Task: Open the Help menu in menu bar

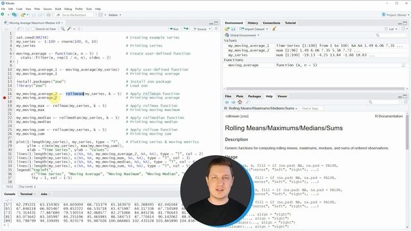Action: pos(98,9)
